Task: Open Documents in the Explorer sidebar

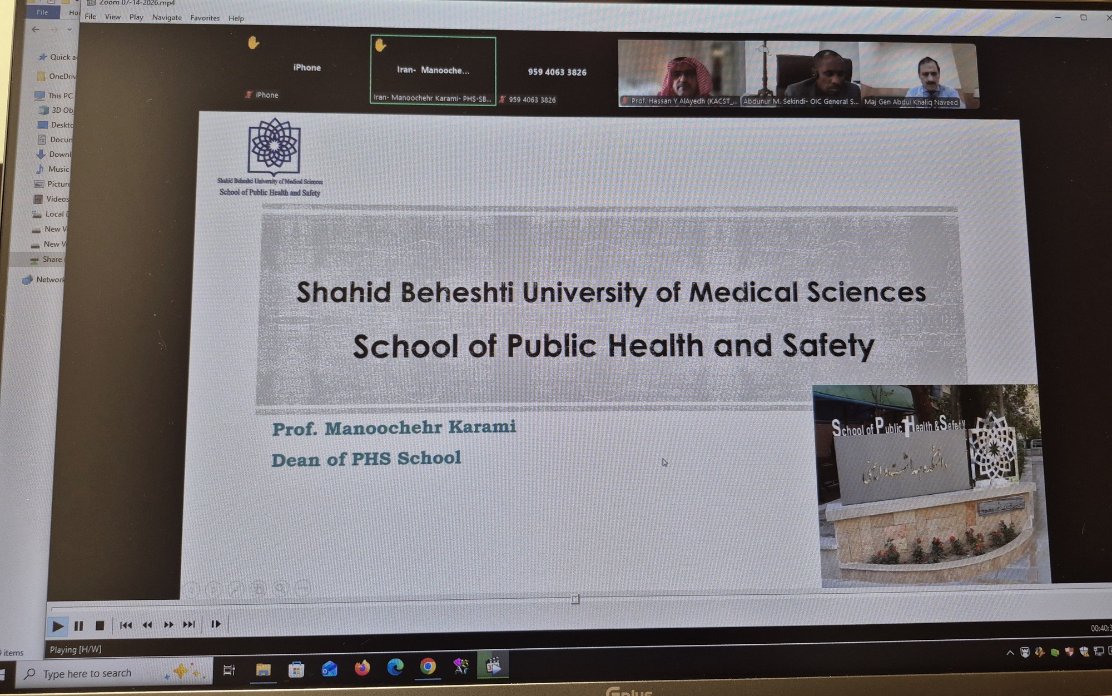Action: pyautogui.click(x=55, y=140)
